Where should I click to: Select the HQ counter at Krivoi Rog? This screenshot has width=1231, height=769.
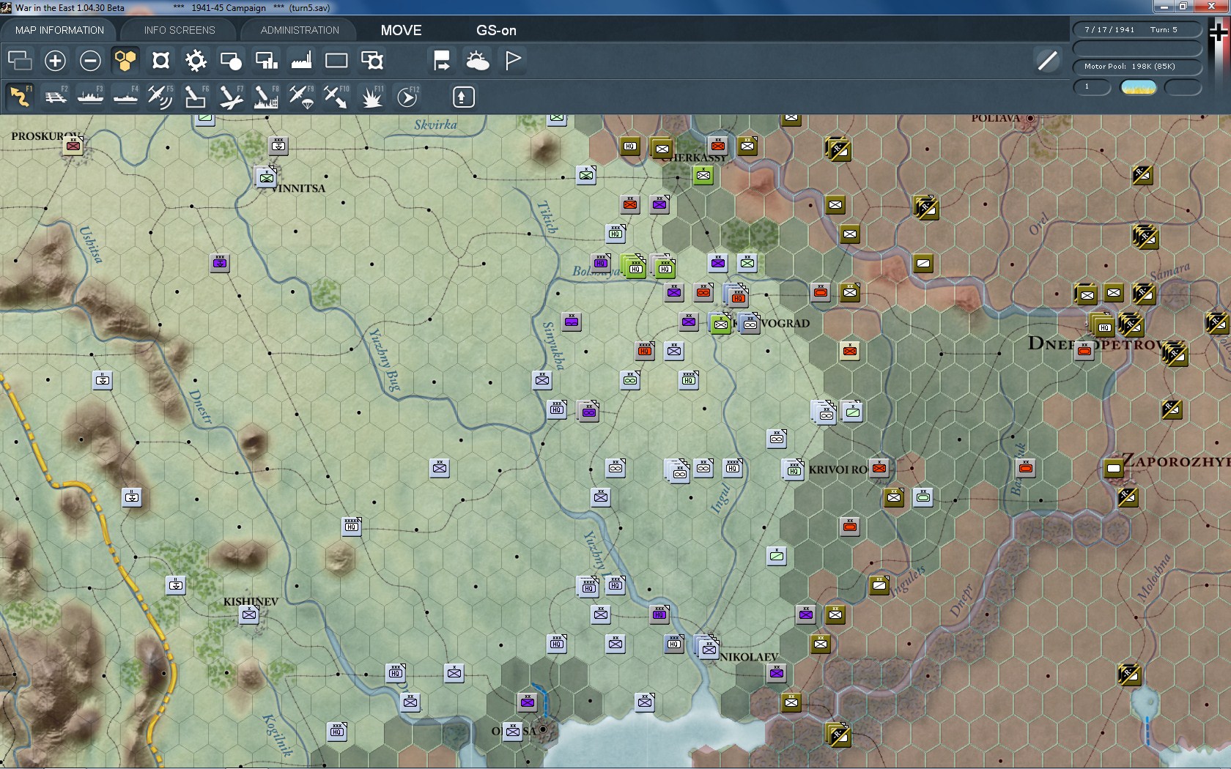tap(794, 469)
